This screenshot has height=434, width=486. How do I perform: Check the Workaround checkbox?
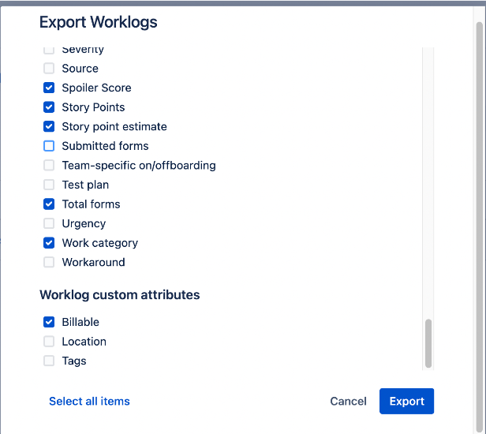point(49,262)
